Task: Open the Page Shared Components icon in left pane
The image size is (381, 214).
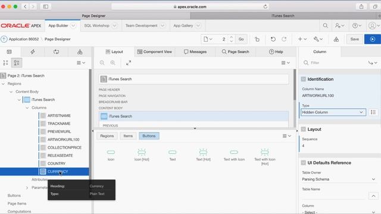Action: pyautogui.click(x=80, y=52)
